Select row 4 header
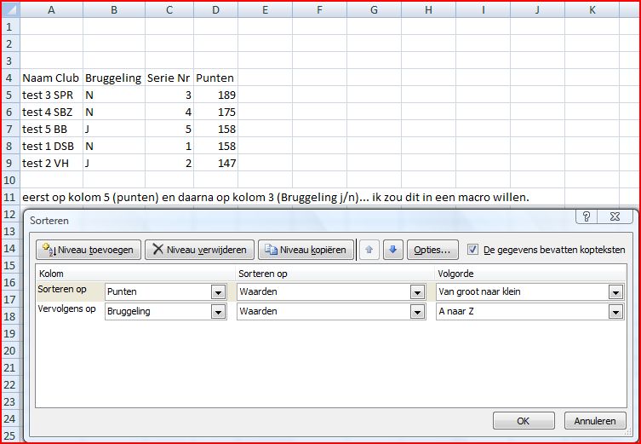This screenshot has width=641, height=444. [x=10, y=78]
